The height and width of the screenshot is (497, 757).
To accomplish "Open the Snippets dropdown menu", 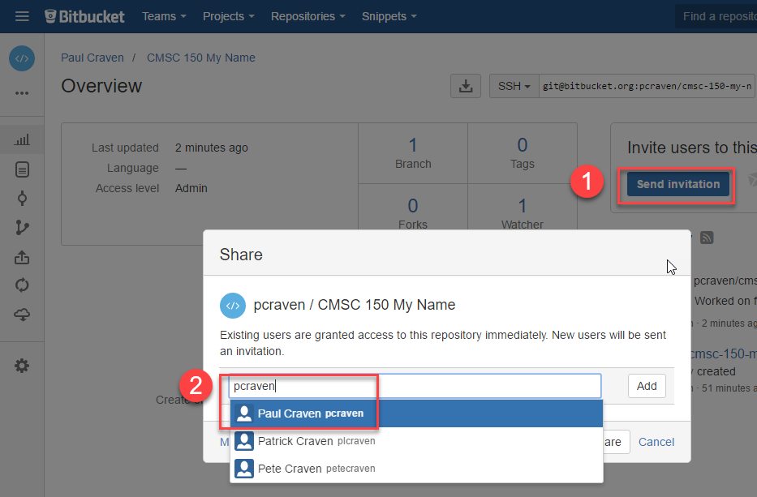I will click(x=389, y=16).
